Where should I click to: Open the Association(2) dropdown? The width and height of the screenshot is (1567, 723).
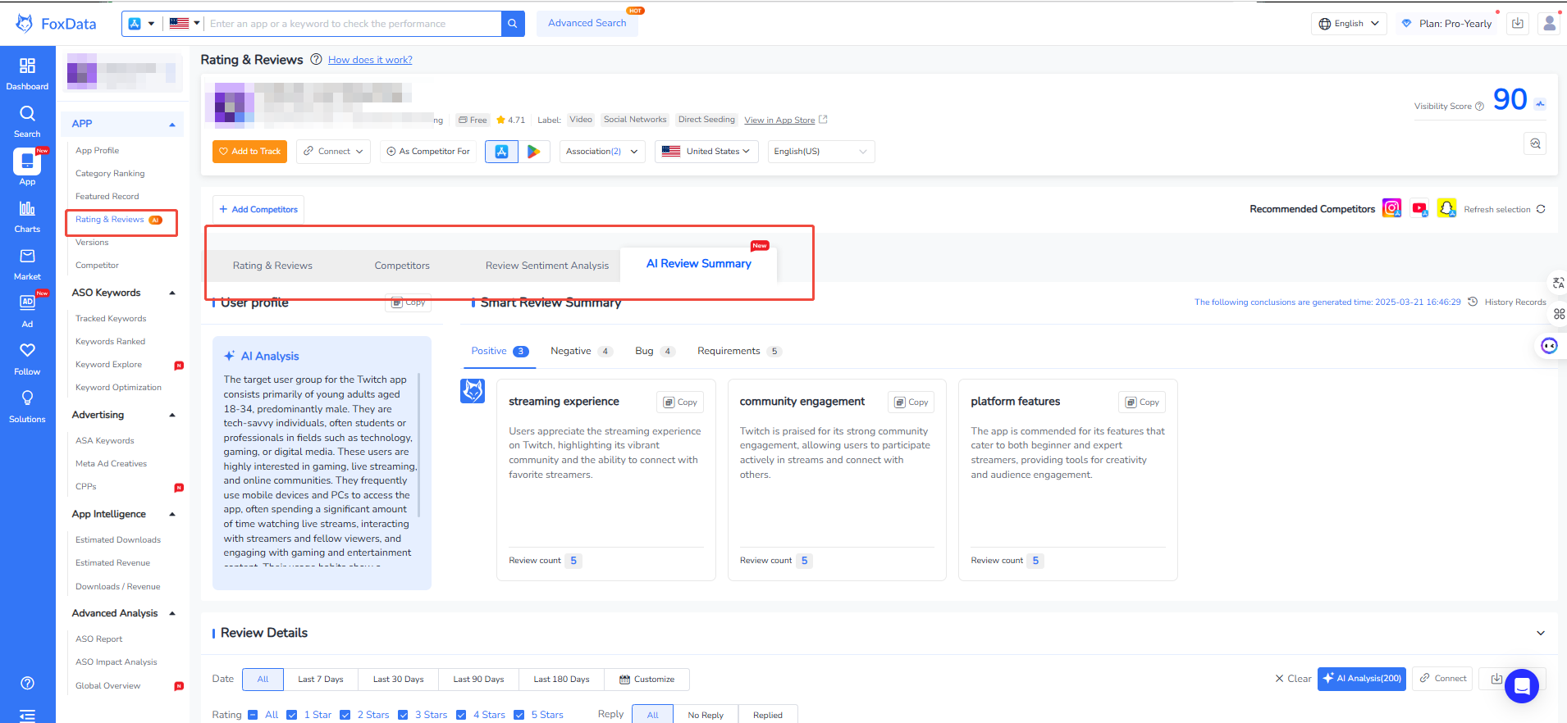(x=601, y=152)
